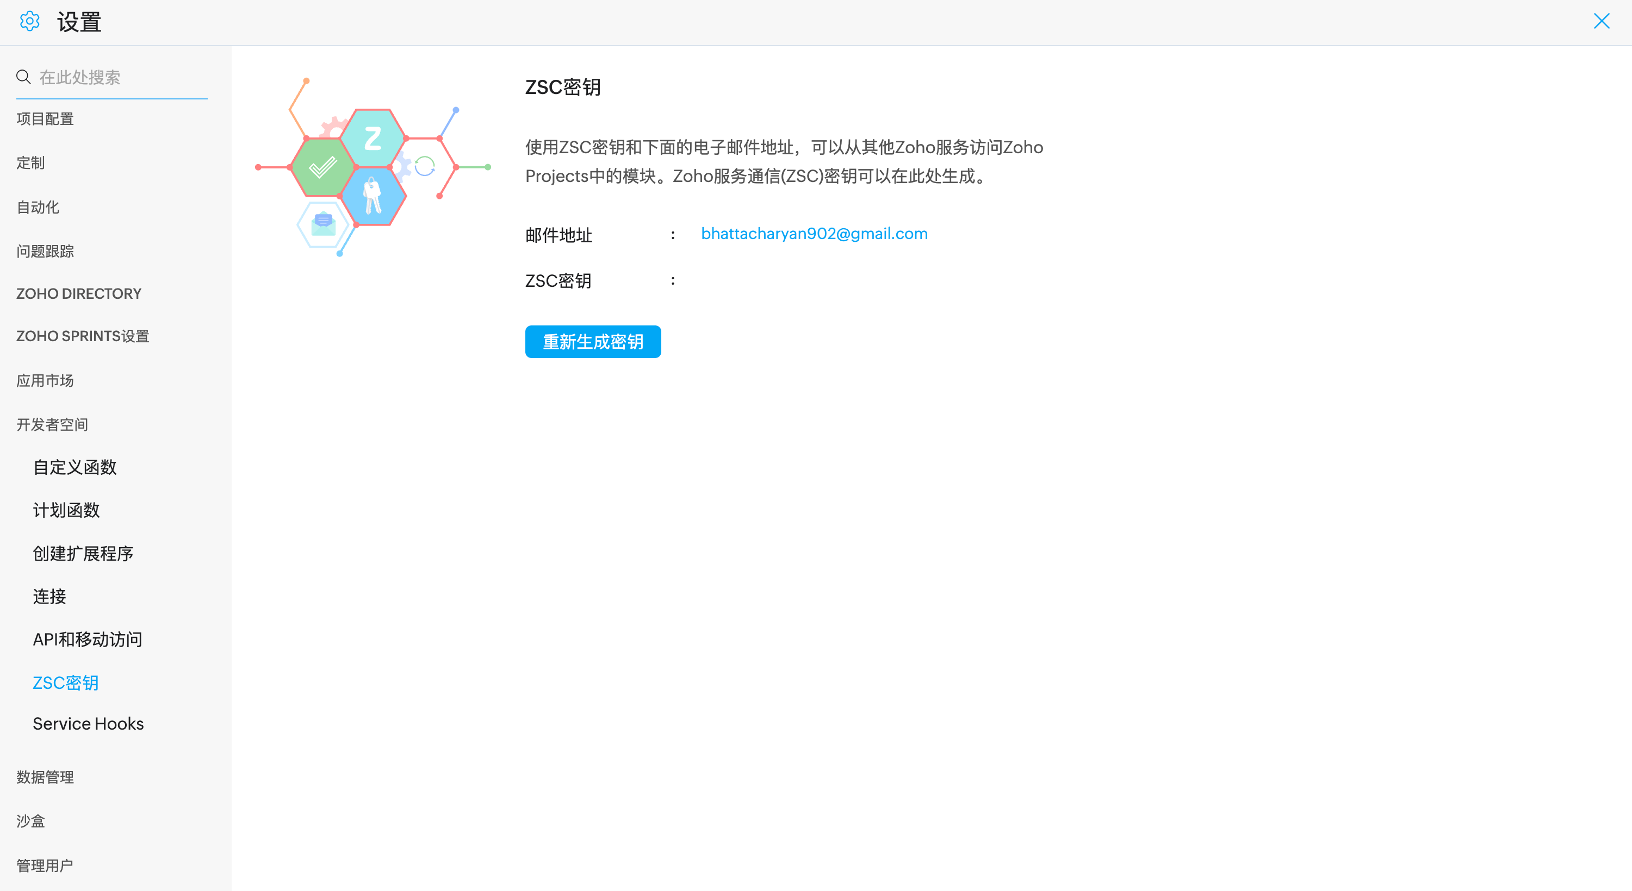
Task: Click the settings gear icon
Action: pos(29,22)
